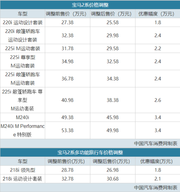180x192 pixels.
Task: Click the 优惠幅度（万元）header of the first table
Action: 158,14
